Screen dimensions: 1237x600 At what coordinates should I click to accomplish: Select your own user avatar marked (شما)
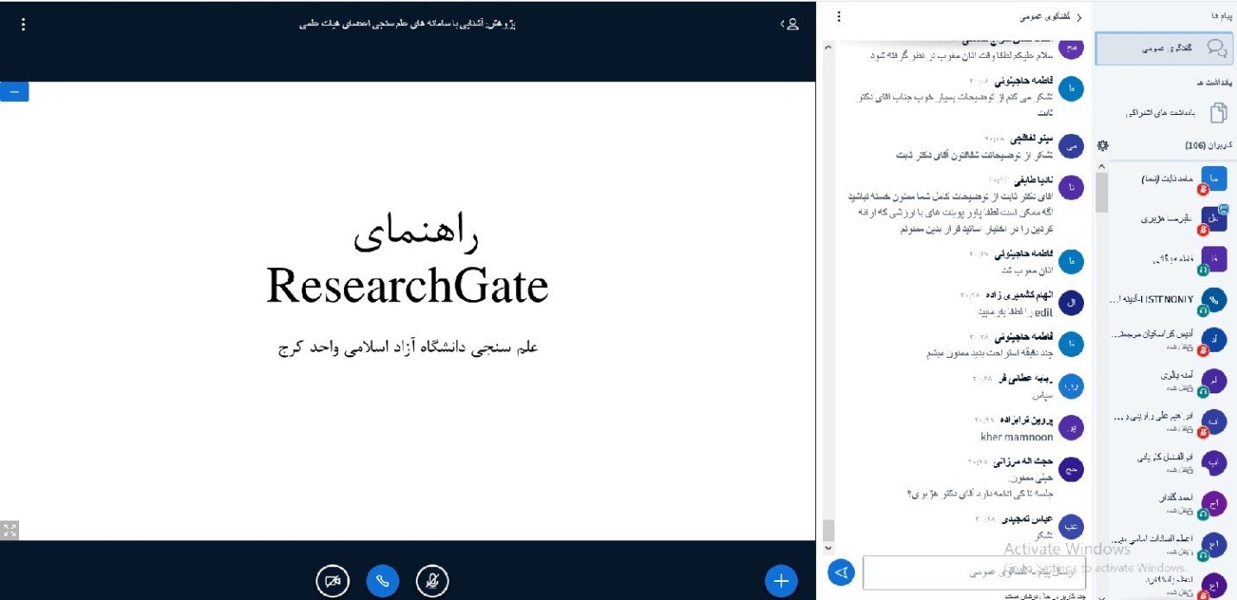point(1214,180)
